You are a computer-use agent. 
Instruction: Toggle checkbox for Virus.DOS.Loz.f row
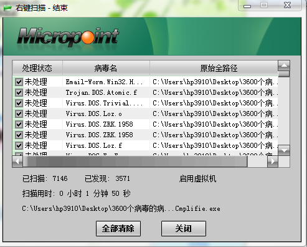pos(19,145)
